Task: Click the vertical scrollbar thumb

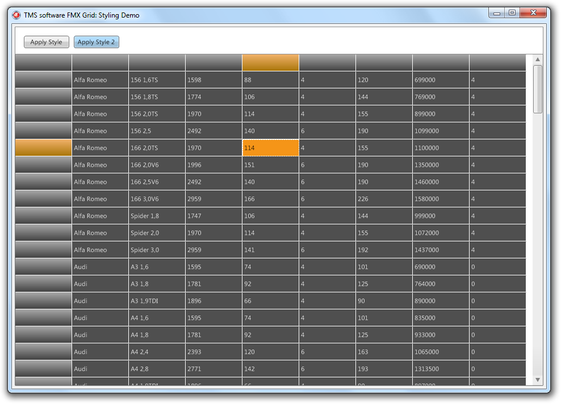Action: point(537,89)
